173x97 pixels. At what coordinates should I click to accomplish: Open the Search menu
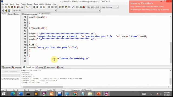12,4
